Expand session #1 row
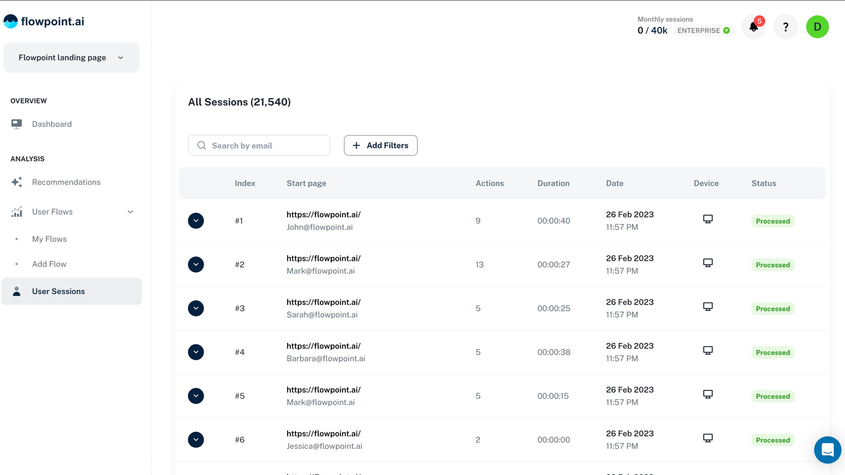Screen dimensions: 845x475 point(196,220)
